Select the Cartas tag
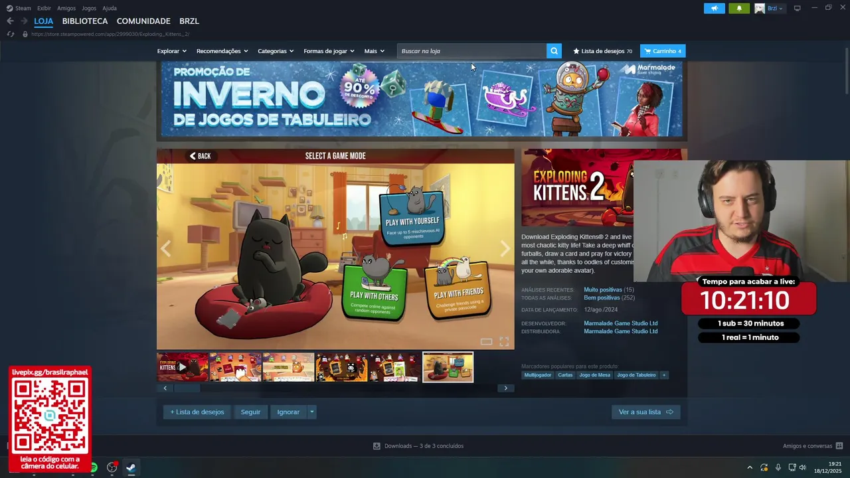The height and width of the screenshot is (478, 850). 565,375
